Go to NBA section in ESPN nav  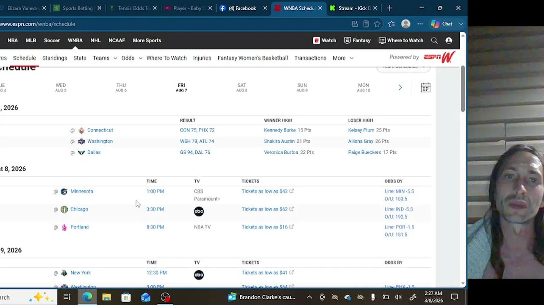[13, 40]
